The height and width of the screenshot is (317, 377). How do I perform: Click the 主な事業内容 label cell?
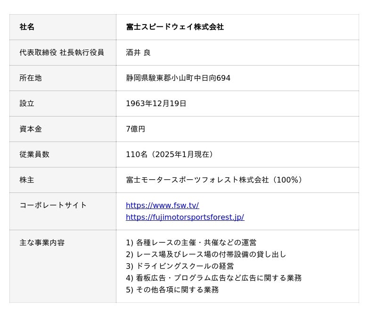coord(42,243)
